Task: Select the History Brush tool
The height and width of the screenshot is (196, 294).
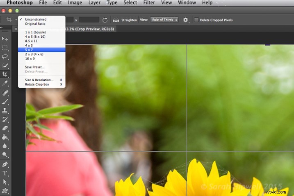Action: 5,119
